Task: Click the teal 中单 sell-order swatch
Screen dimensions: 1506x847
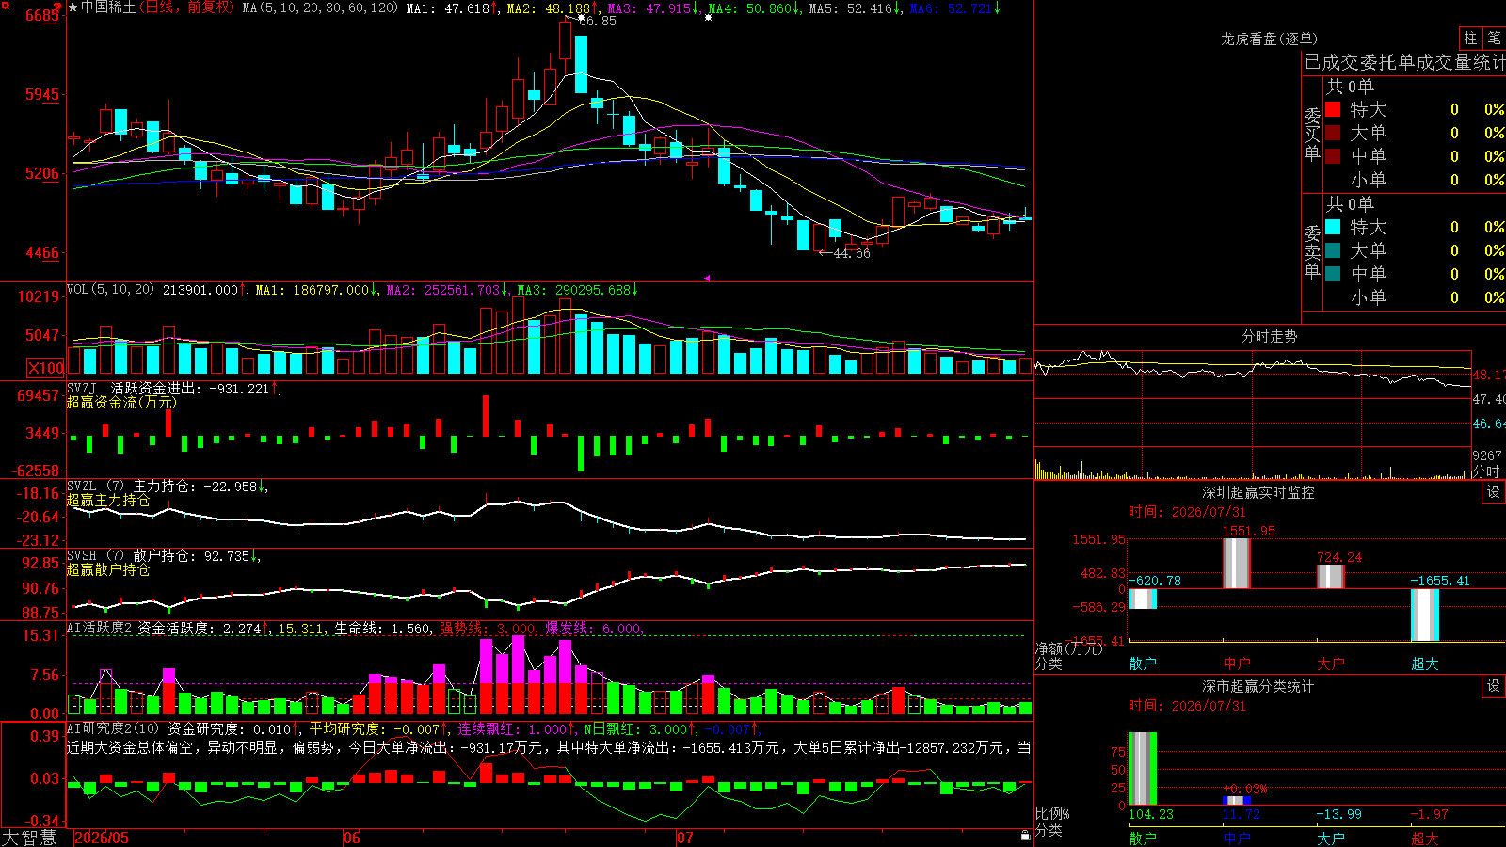Action: pos(1333,274)
